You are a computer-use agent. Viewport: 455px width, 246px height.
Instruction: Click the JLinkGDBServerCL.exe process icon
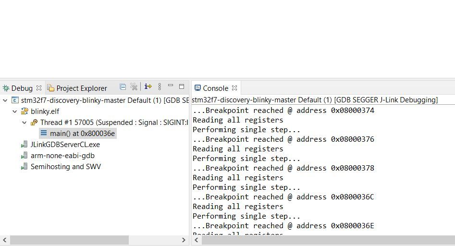click(x=25, y=145)
